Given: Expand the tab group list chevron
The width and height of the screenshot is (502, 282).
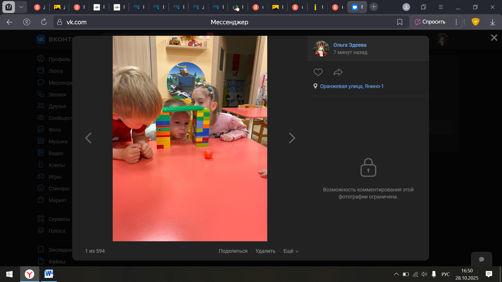Looking at the screenshot, I should point(21,7).
